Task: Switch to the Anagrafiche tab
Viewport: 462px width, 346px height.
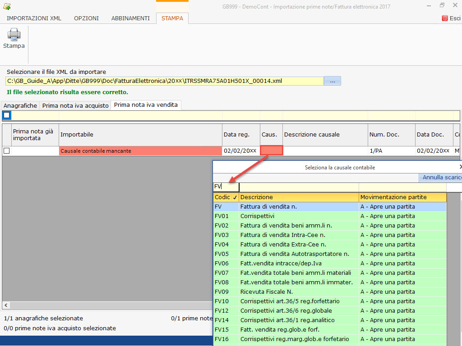Action: coord(20,105)
